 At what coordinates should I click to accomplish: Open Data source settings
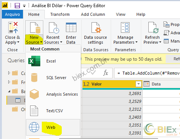pos(96,33)
